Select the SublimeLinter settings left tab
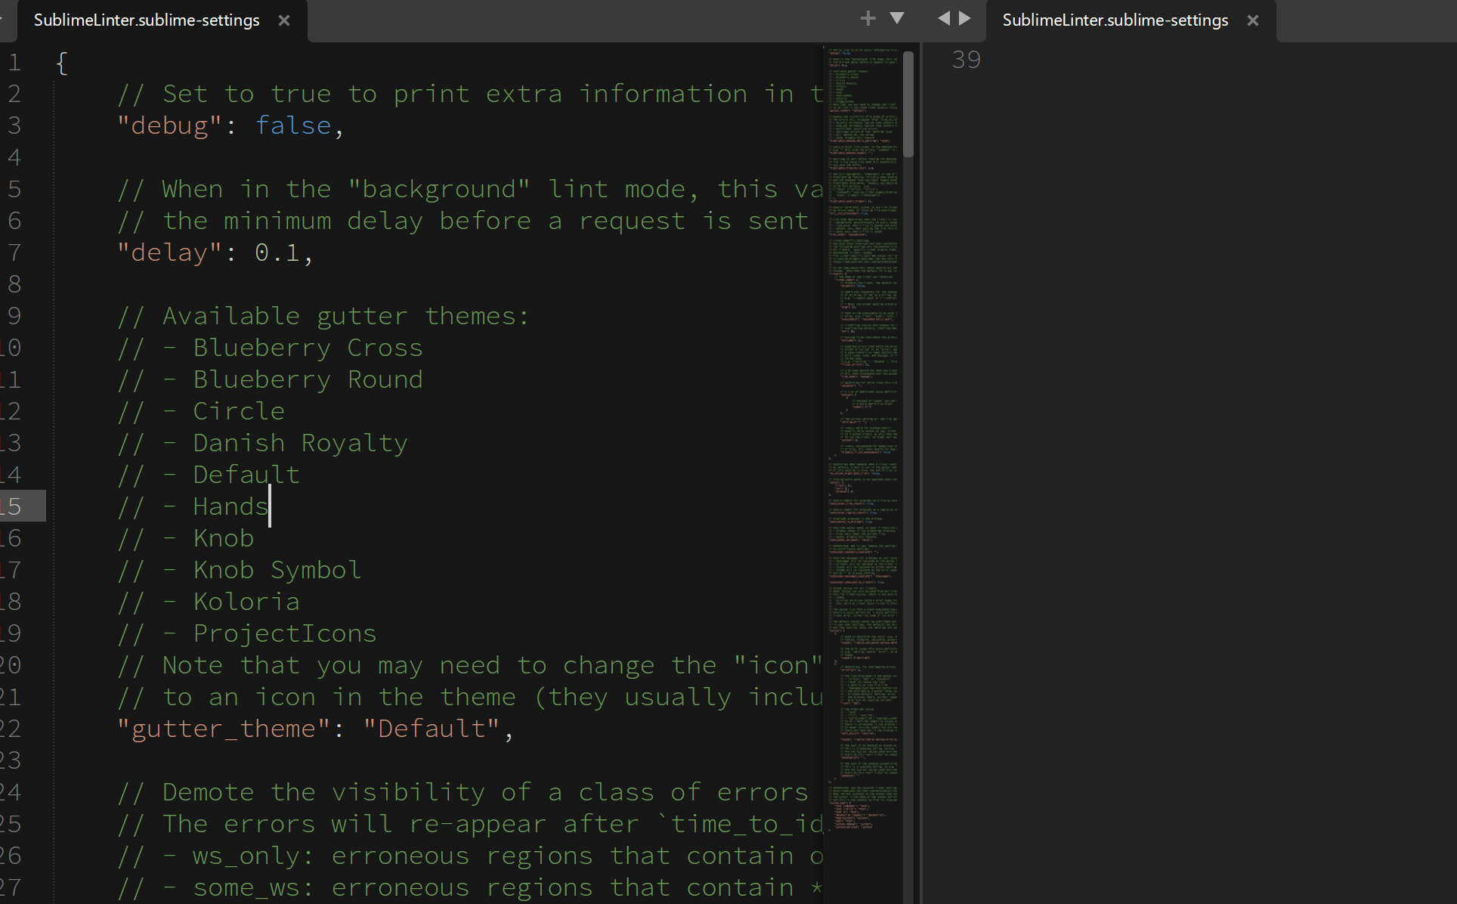 (146, 20)
